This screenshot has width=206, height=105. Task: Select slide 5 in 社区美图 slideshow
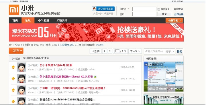point(162,64)
